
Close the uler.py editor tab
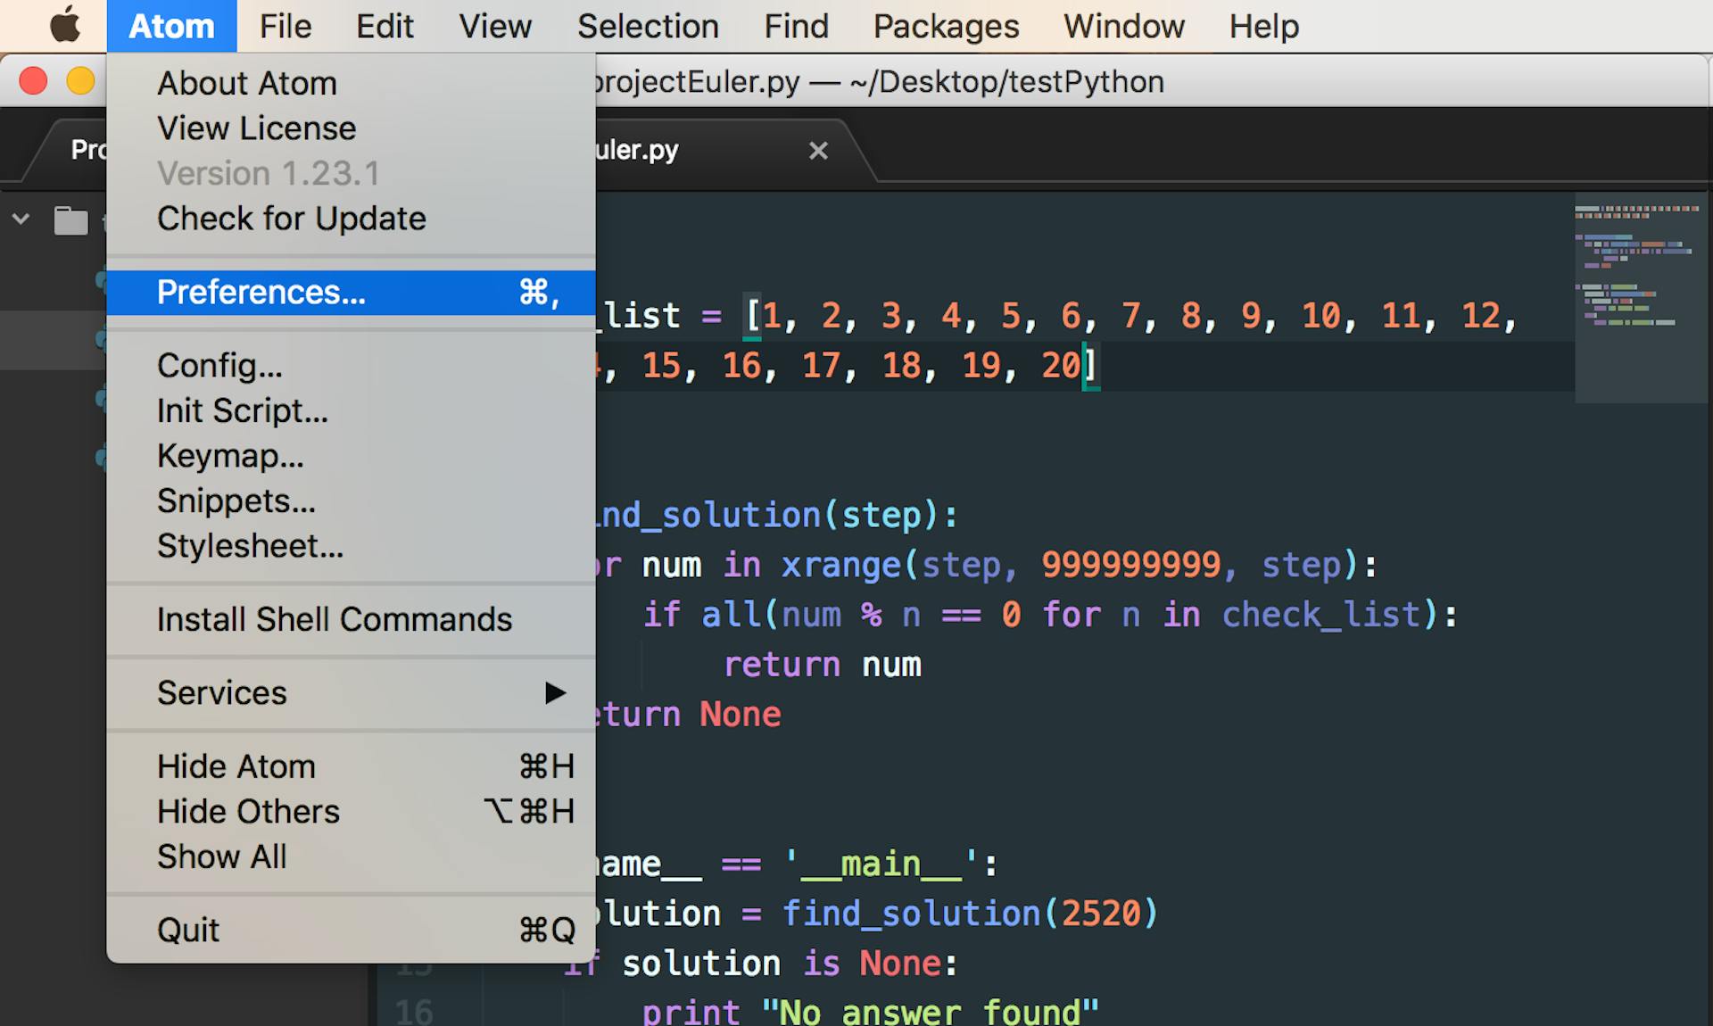[x=818, y=150]
